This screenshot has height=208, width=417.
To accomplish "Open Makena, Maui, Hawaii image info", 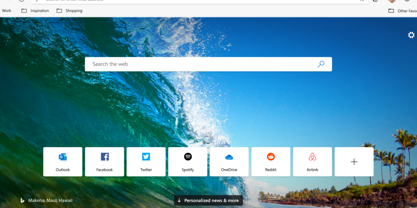I will tap(50, 201).
